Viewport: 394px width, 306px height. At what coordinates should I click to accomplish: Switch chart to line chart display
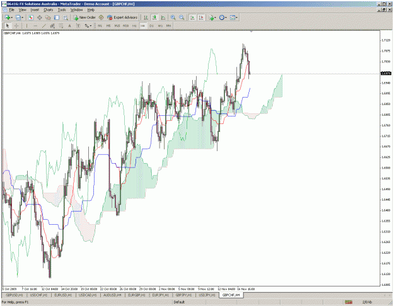click(x=163, y=18)
